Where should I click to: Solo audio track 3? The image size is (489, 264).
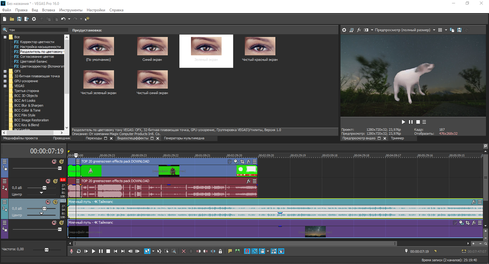[x=55, y=201]
